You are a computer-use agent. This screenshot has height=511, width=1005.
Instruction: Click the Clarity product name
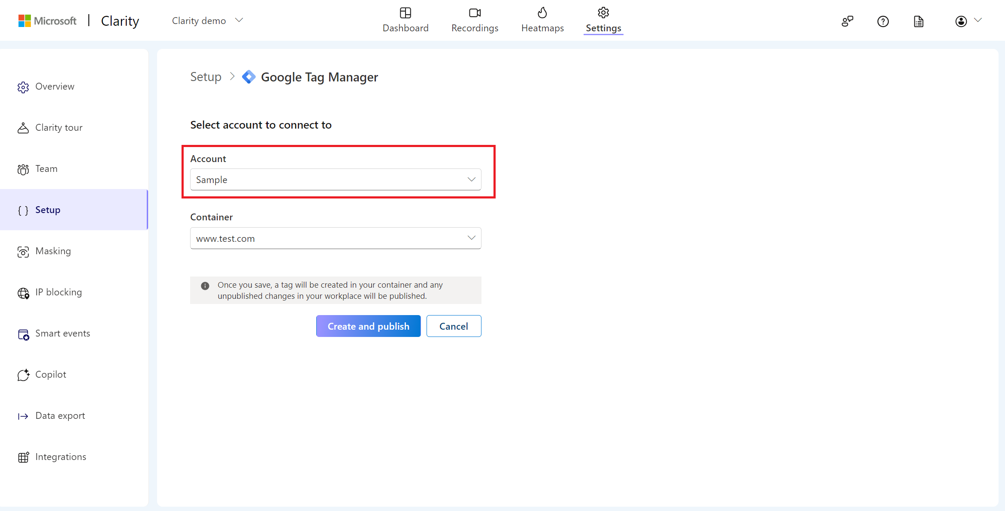120,21
